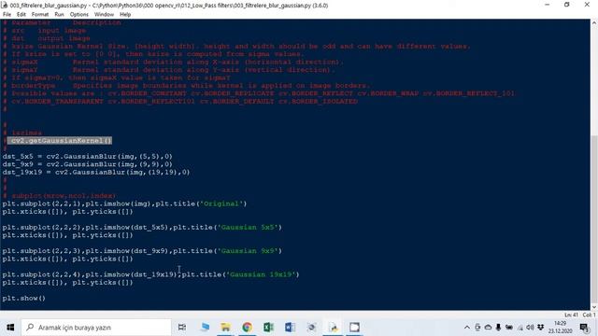Open the Options menu

78,15
